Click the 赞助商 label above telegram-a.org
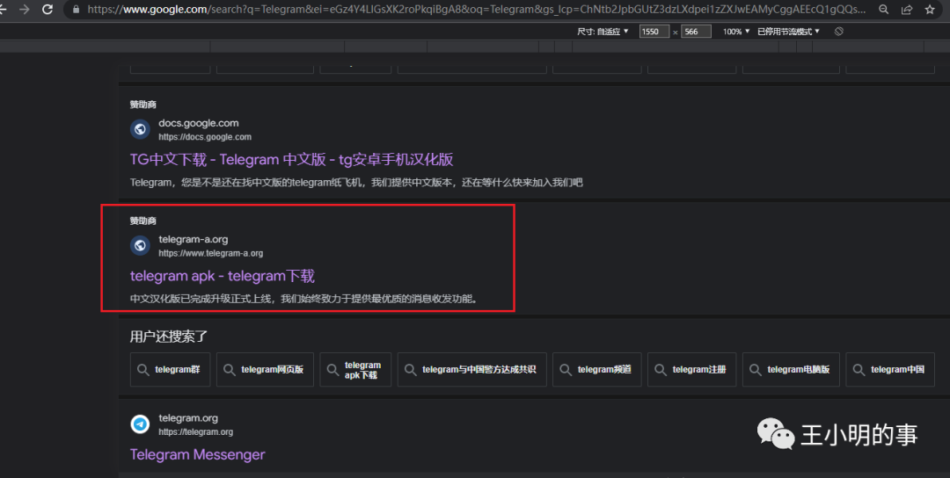Viewport: 950px width, 478px height. coord(143,221)
